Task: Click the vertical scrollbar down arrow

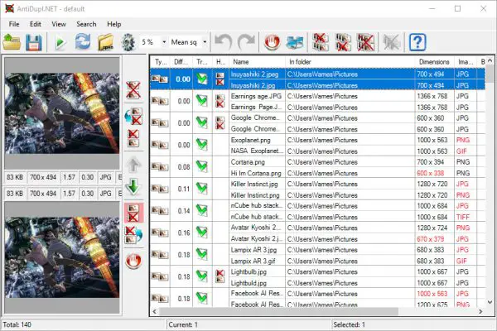Action: (490, 302)
